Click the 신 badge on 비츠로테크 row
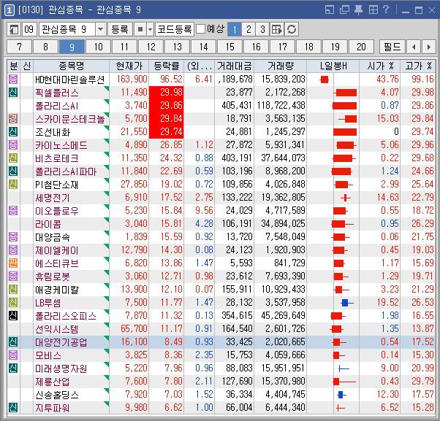Viewport: 440px width, 421px height. (13, 158)
